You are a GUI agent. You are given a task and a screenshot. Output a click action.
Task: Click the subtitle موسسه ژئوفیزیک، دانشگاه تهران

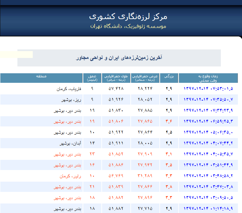click(128, 26)
